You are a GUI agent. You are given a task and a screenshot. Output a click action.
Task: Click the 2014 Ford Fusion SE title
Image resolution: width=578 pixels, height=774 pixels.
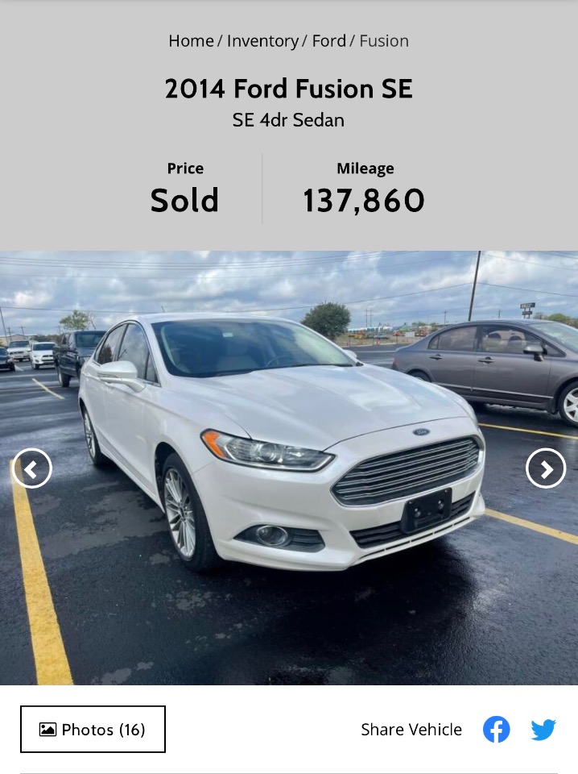point(289,89)
